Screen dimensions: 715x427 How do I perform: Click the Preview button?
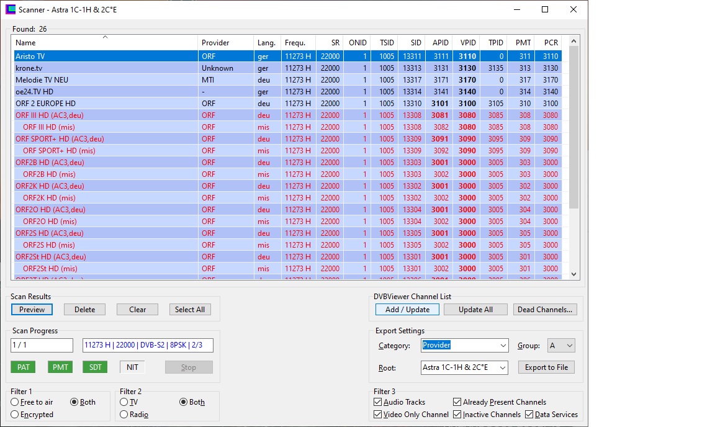click(x=32, y=309)
